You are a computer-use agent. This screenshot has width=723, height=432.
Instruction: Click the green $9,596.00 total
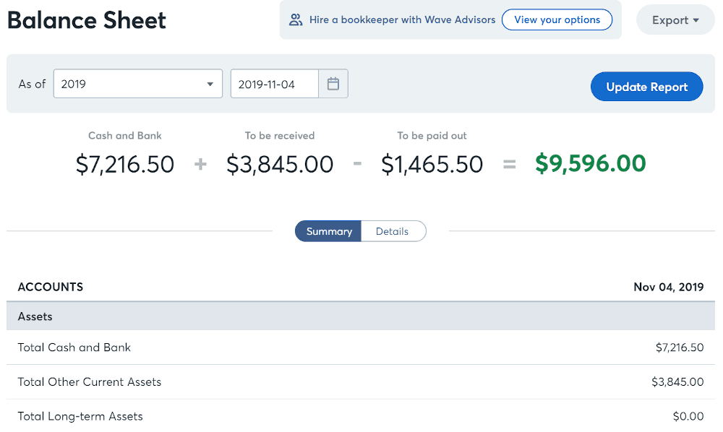point(590,163)
